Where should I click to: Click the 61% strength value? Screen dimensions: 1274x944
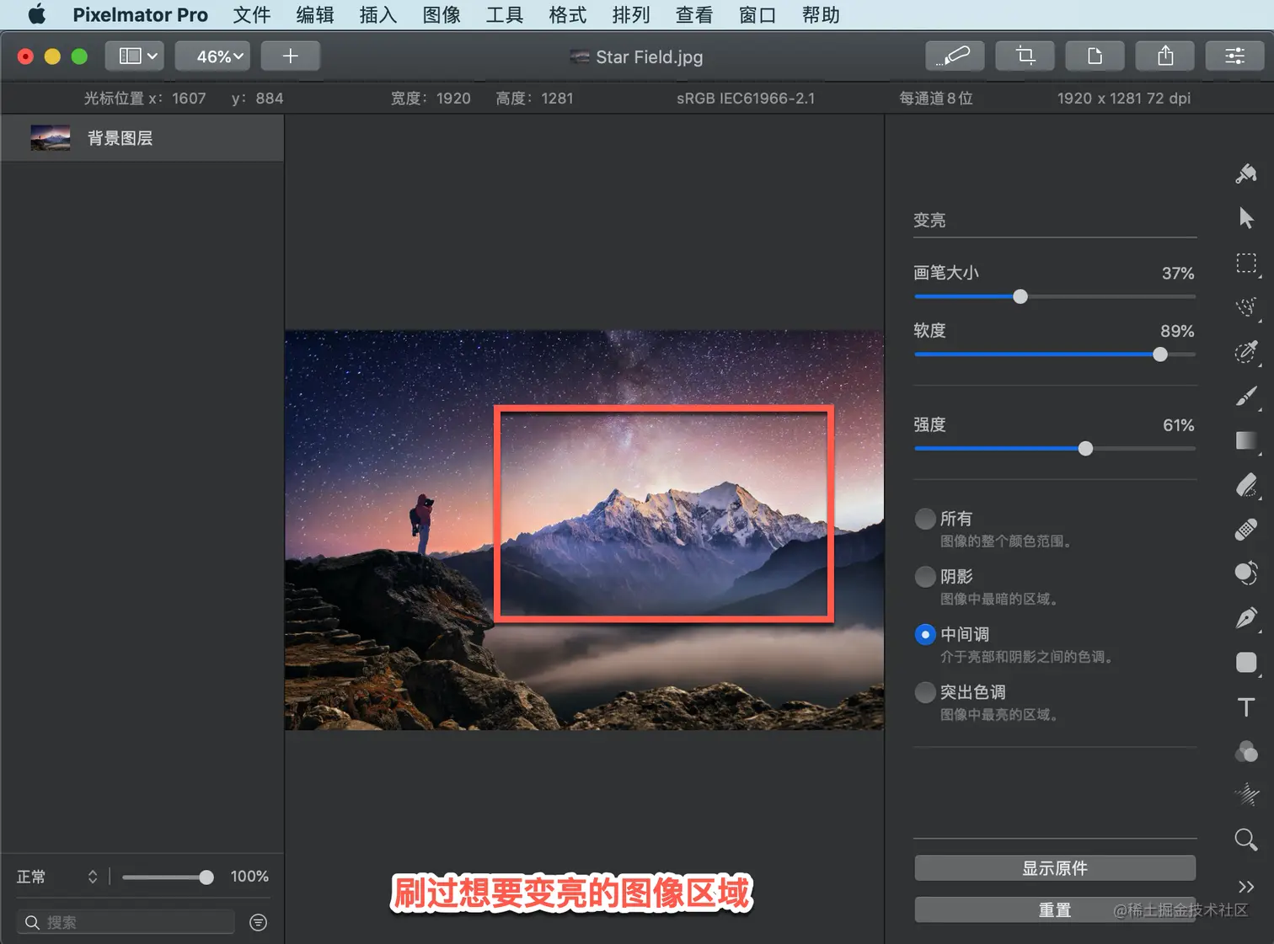coord(1179,426)
